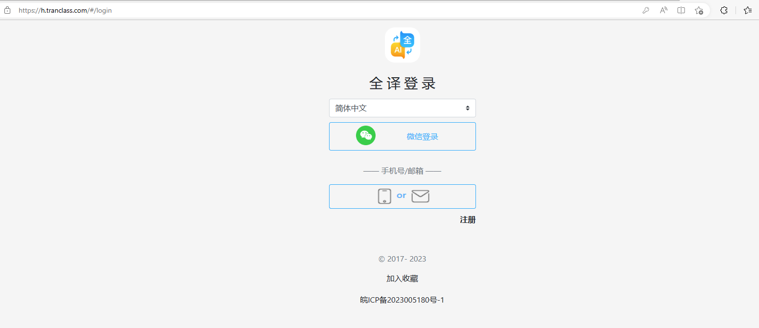Click the lock icon beside the URL

pyautogui.click(x=7, y=10)
